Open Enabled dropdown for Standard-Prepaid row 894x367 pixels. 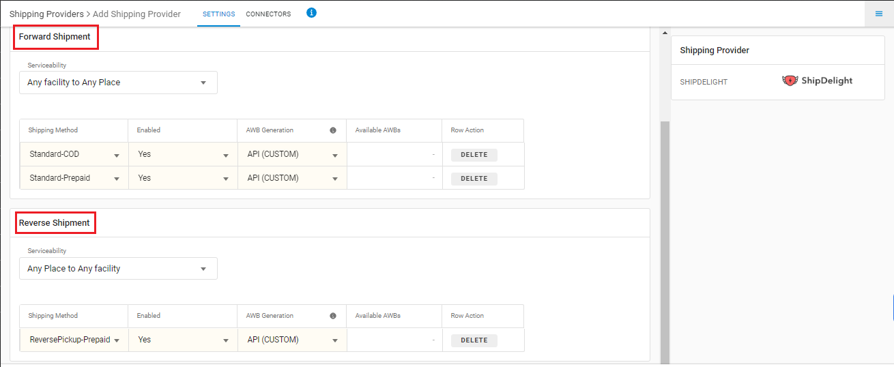[x=183, y=178]
